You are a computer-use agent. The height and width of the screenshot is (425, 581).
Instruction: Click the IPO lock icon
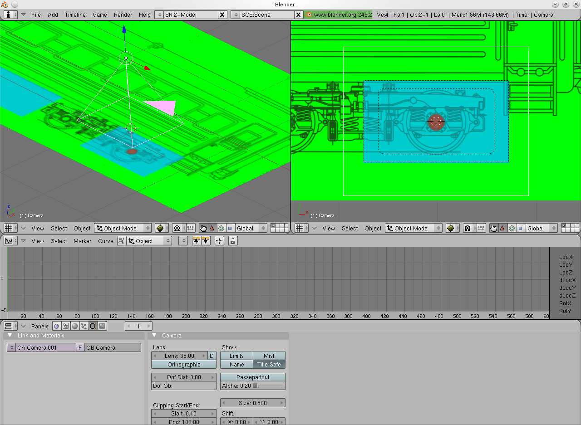[x=232, y=241]
